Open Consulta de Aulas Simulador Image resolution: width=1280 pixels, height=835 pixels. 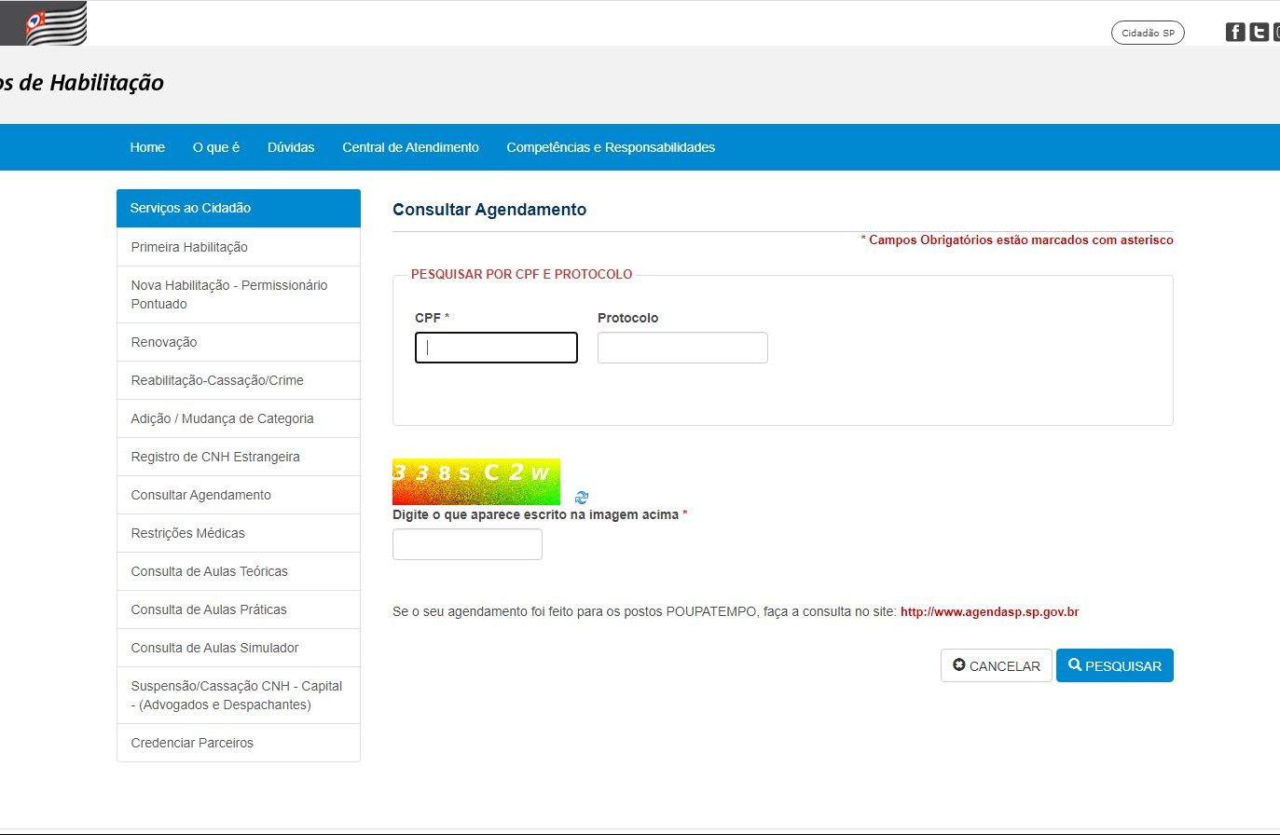(239, 648)
